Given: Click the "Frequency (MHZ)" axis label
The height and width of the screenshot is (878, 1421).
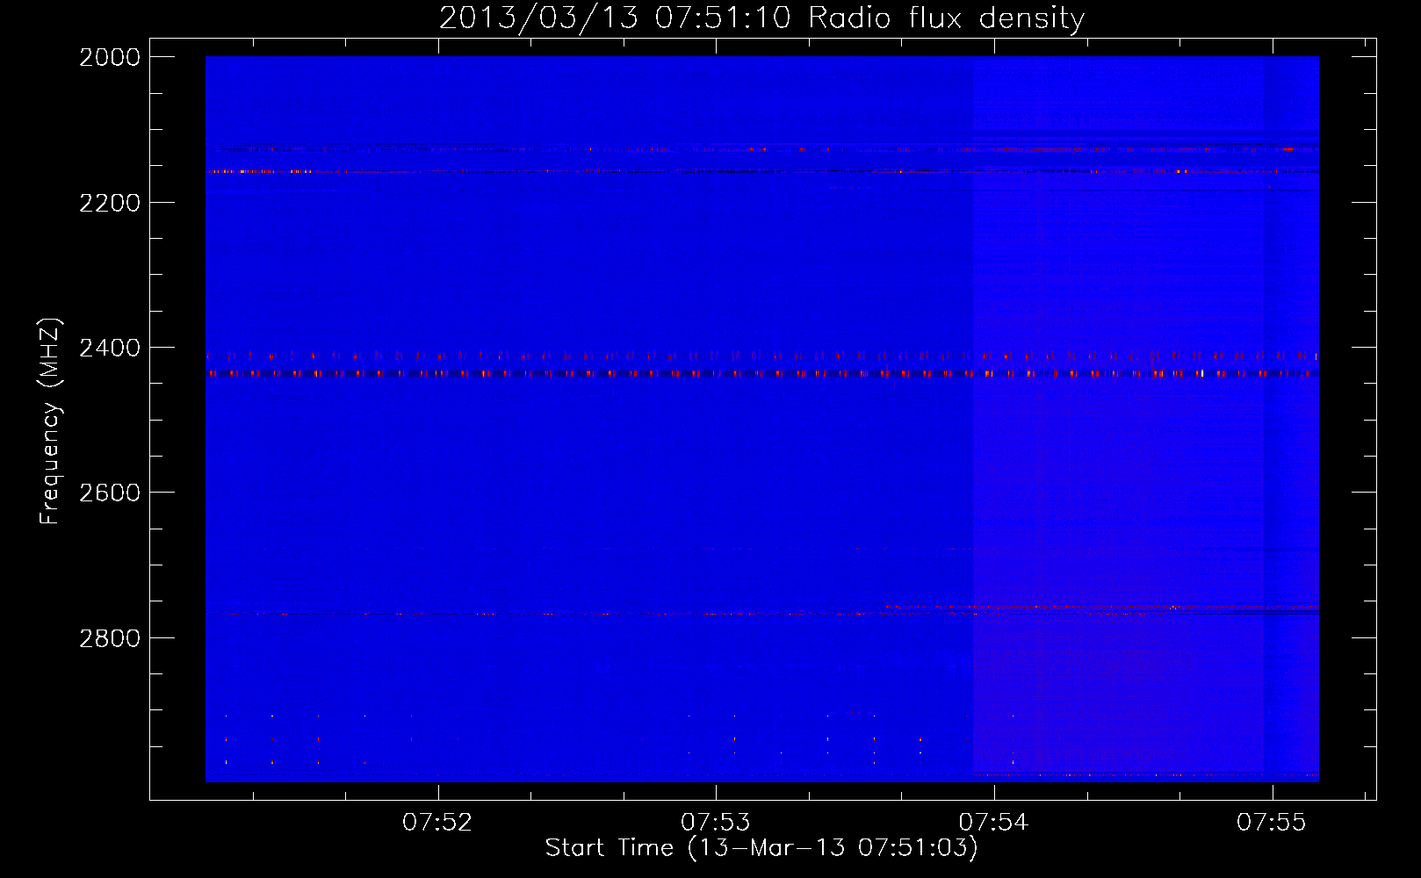Looking at the screenshot, I should [51, 421].
